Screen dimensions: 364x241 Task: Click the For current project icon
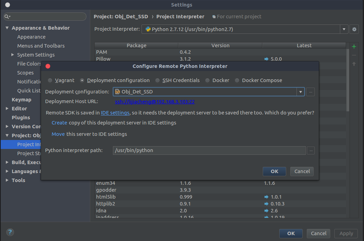(214, 17)
